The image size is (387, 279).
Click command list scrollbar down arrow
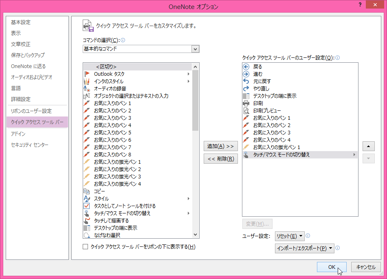pos(196,235)
